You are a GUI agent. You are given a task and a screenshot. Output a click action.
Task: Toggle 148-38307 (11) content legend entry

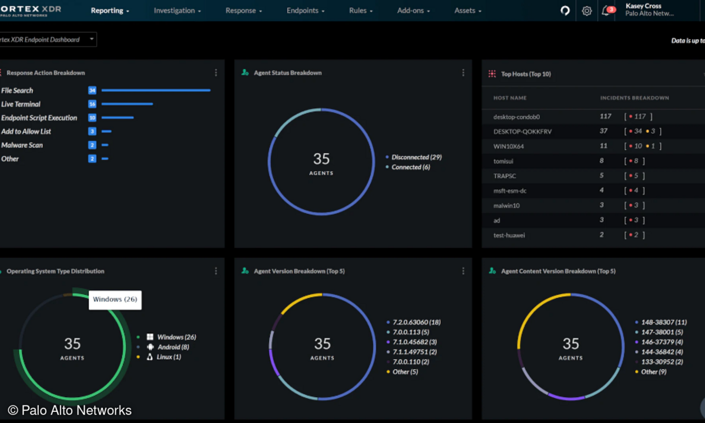tap(661, 323)
